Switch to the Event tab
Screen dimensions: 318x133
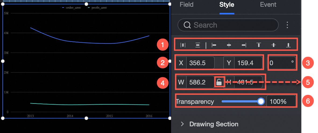268,5
